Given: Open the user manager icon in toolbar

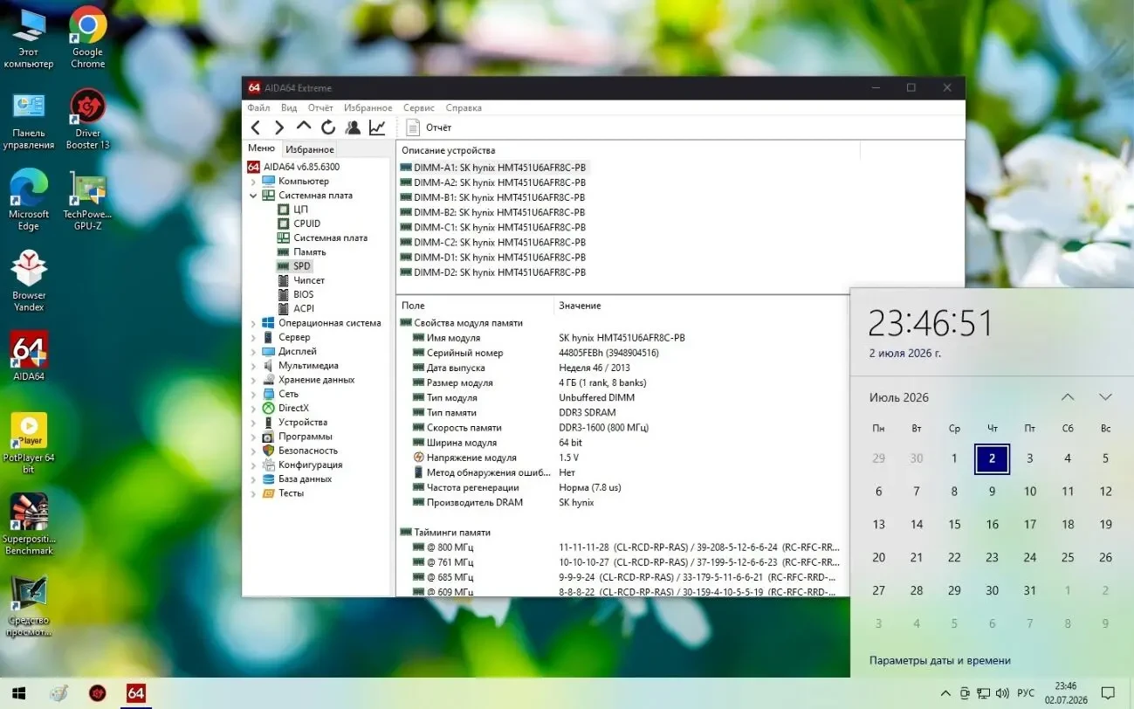Looking at the screenshot, I should (353, 127).
